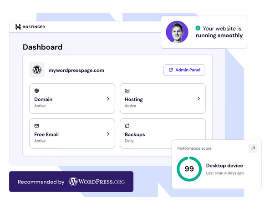Click the Hostinger logo icon
The width and height of the screenshot is (270, 208).
click(18, 27)
